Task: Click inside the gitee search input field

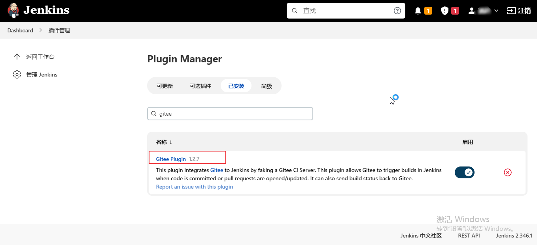Action: [x=229, y=114]
